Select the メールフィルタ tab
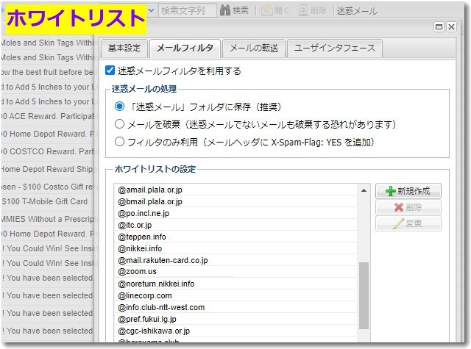471x349 pixels. 185,48
